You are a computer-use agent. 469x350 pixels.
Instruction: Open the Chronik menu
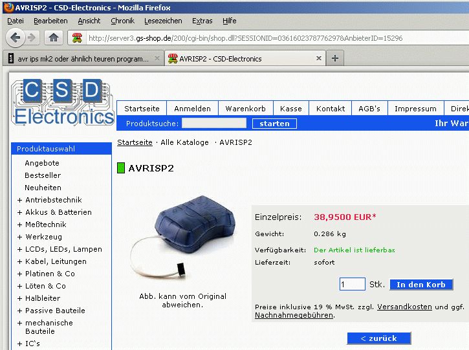(123, 21)
